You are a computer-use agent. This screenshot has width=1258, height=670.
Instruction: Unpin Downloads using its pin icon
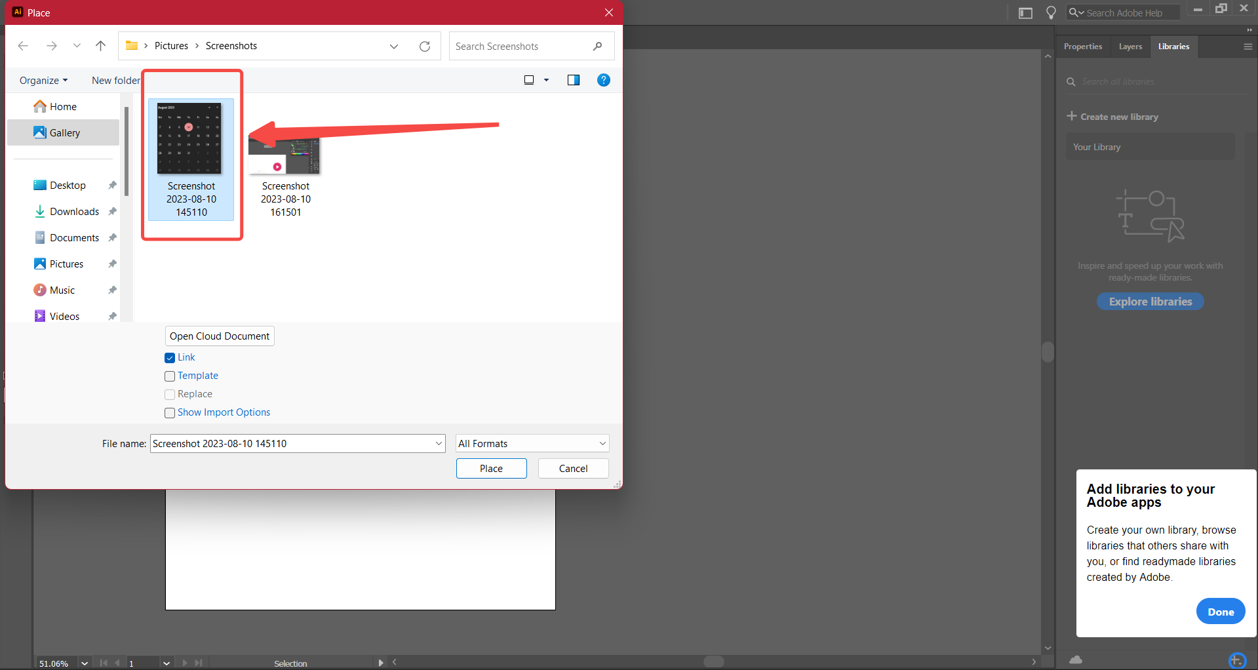click(x=112, y=212)
